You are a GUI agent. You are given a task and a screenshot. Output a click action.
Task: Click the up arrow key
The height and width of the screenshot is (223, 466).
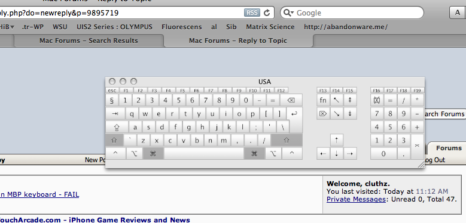[x=336, y=140]
